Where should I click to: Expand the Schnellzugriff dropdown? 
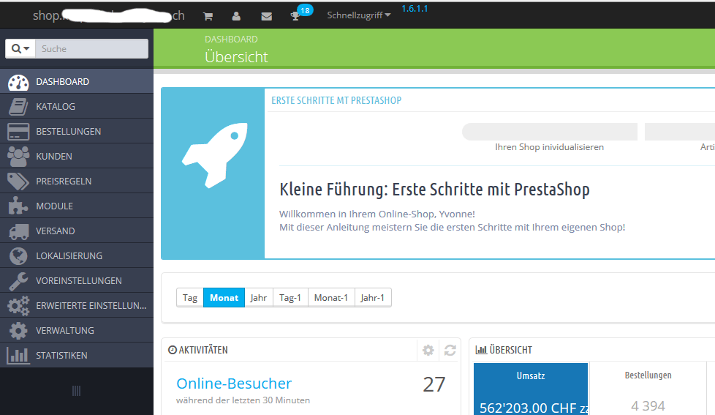click(359, 15)
